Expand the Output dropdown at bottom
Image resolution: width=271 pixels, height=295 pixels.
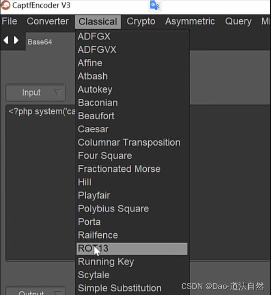coord(36,291)
